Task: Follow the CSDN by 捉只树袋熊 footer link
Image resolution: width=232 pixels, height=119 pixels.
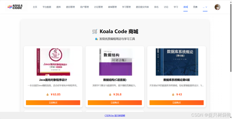Action: (115, 116)
